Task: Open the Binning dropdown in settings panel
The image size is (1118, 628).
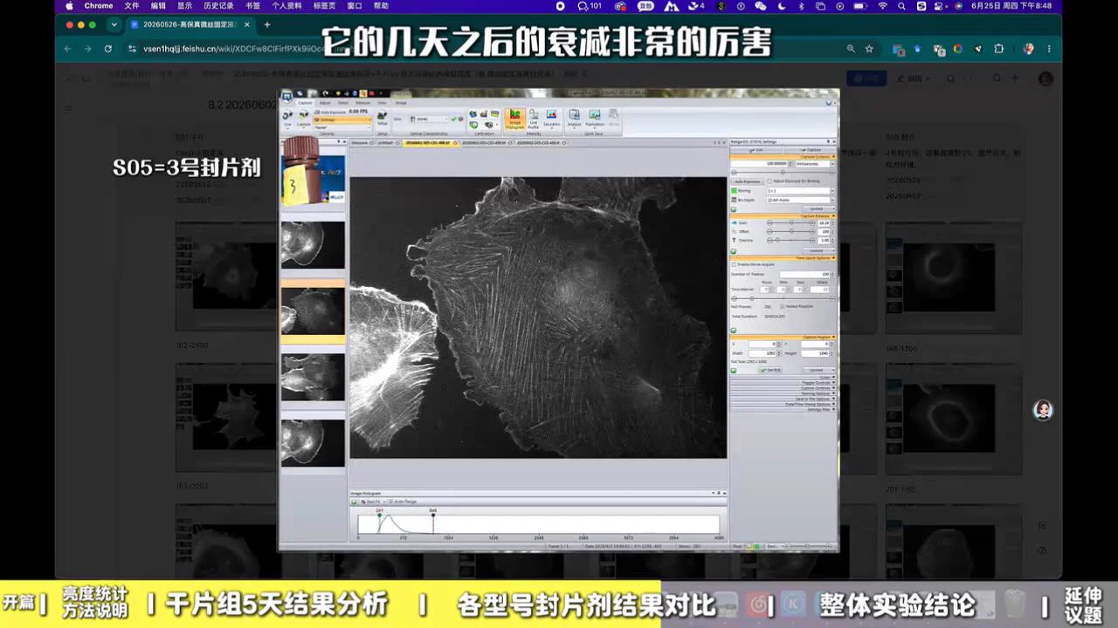Action: [799, 191]
